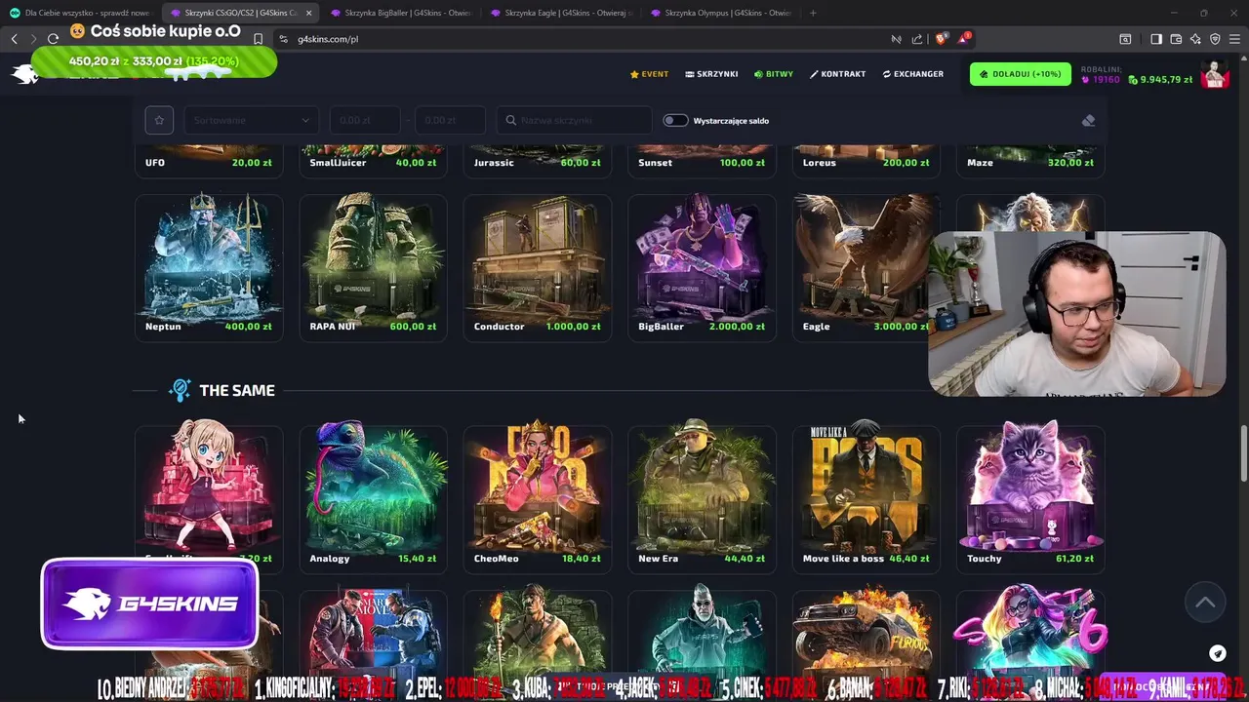Switch to the Skrzynka Eagle tab
Viewport: 1249px width, 702px height.
pos(561,13)
